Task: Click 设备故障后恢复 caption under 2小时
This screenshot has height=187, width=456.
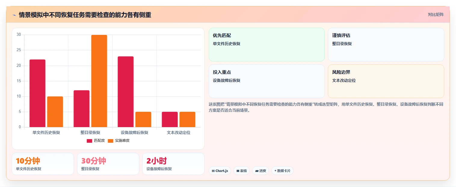Action: click(159, 169)
